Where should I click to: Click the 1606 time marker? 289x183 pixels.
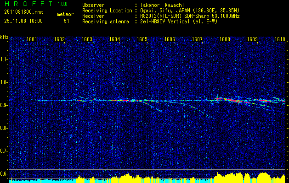coord(170,39)
